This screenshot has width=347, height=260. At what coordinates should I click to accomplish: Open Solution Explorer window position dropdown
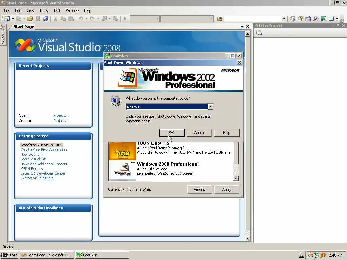[333, 26]
